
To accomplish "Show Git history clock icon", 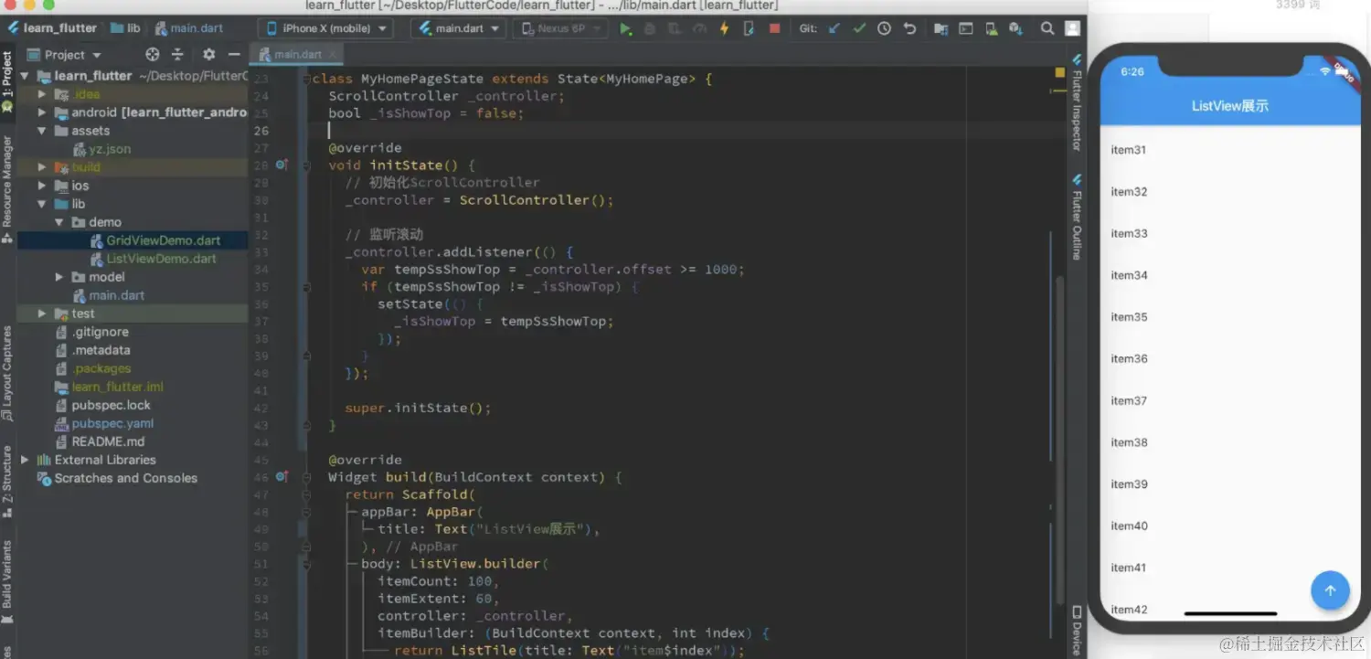I will click(x=884, y=29).
